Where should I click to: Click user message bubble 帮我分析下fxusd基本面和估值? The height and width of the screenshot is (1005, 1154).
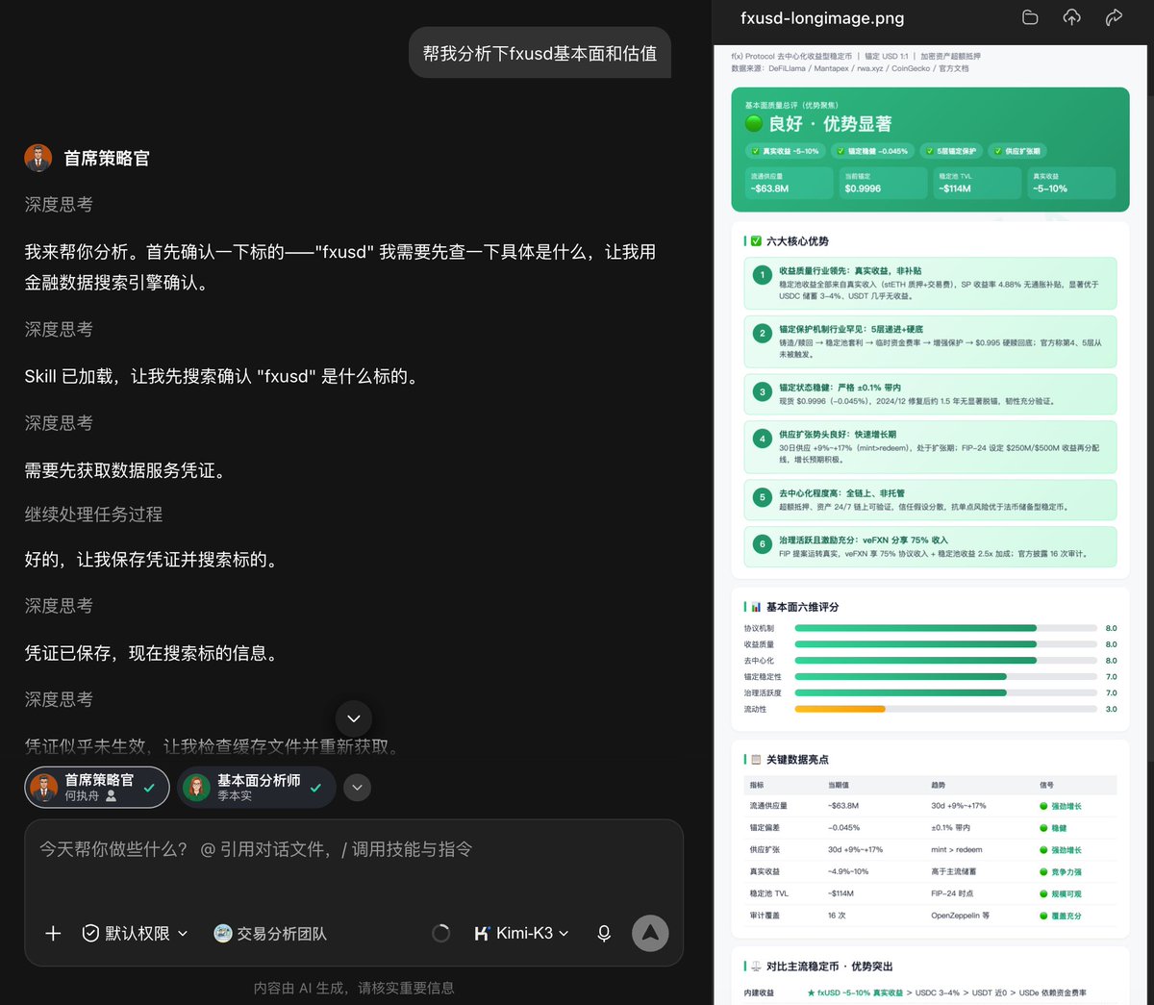(539, 53)
